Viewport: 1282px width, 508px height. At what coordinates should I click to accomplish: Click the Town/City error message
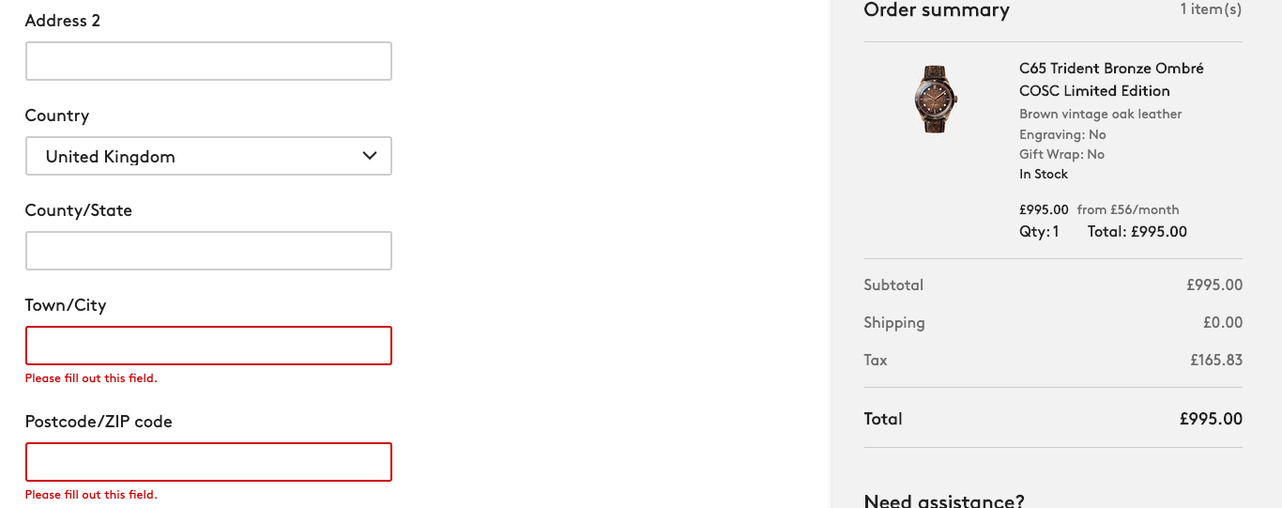[x=91, y=378]
